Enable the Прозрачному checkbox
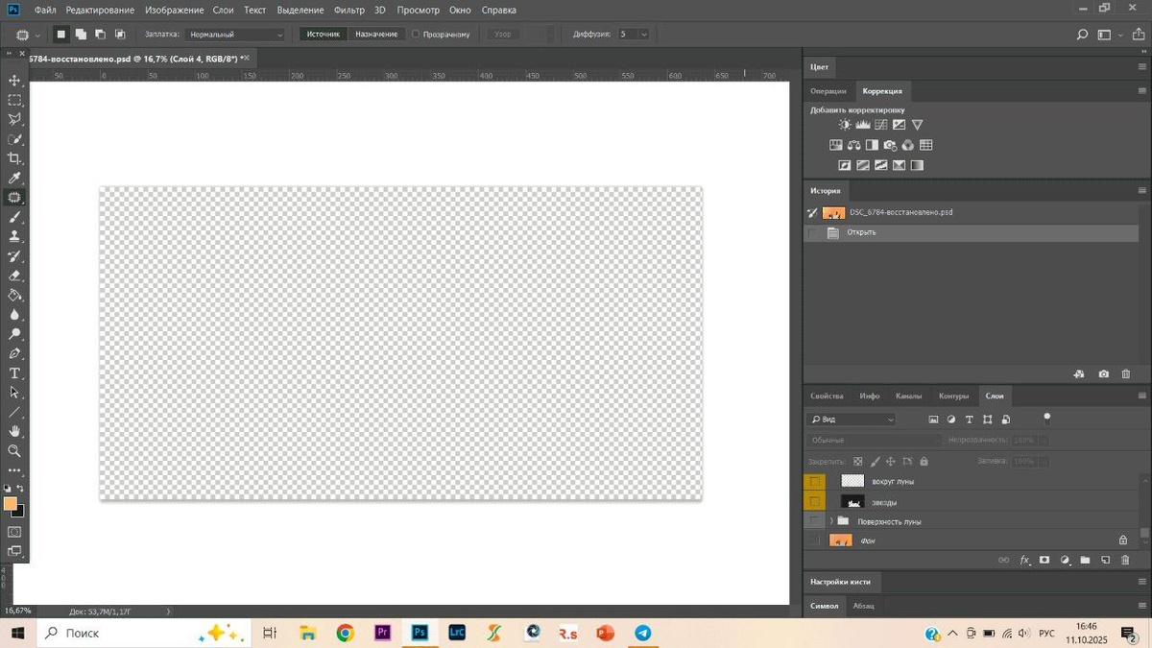Viewport: 1152px width, 648px height. 416,35
